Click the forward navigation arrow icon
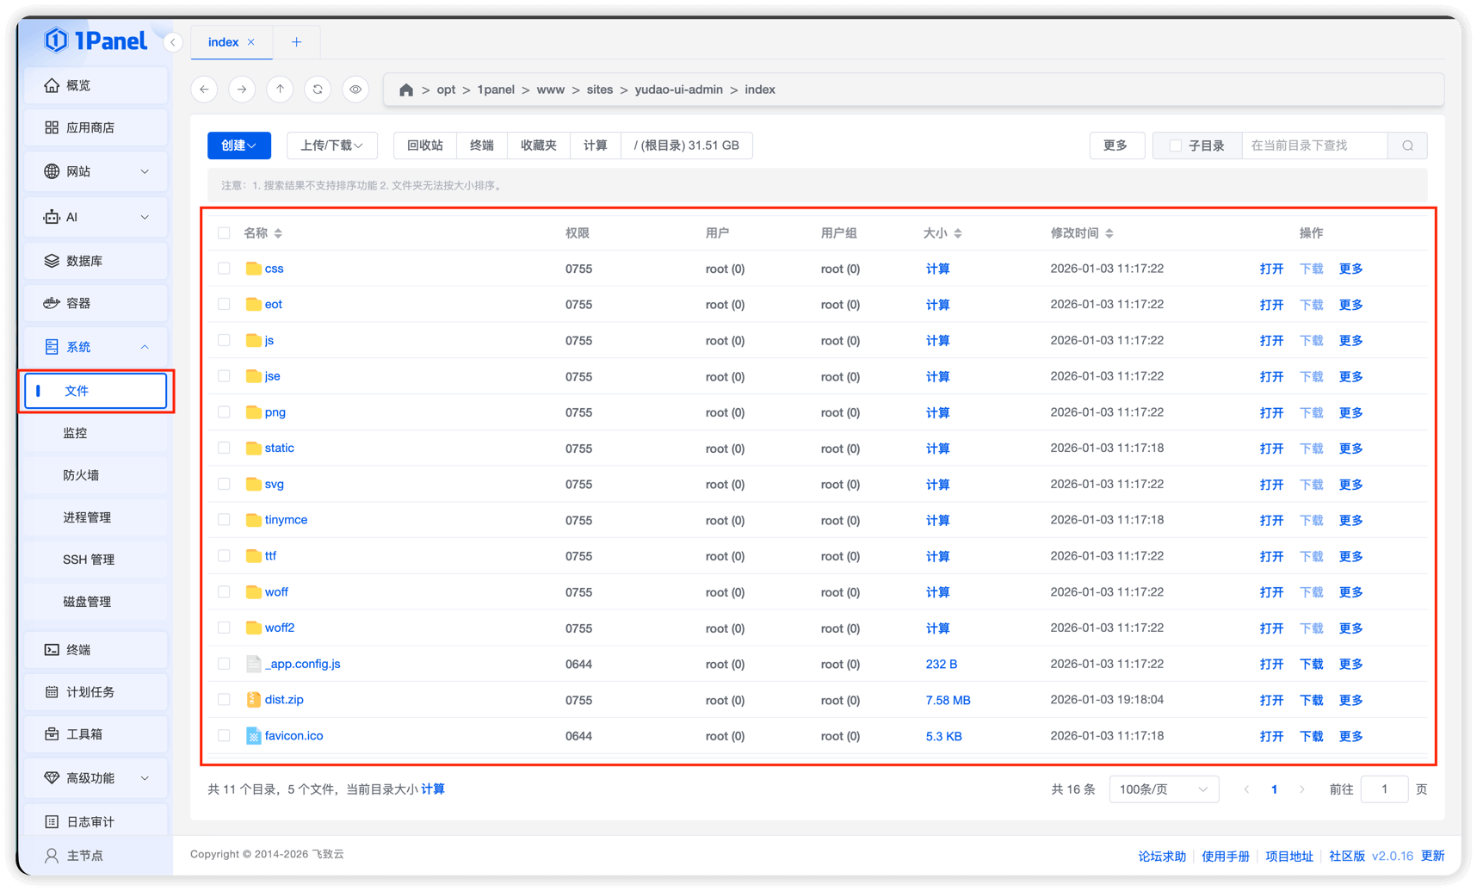 click(x=242, y=90)
